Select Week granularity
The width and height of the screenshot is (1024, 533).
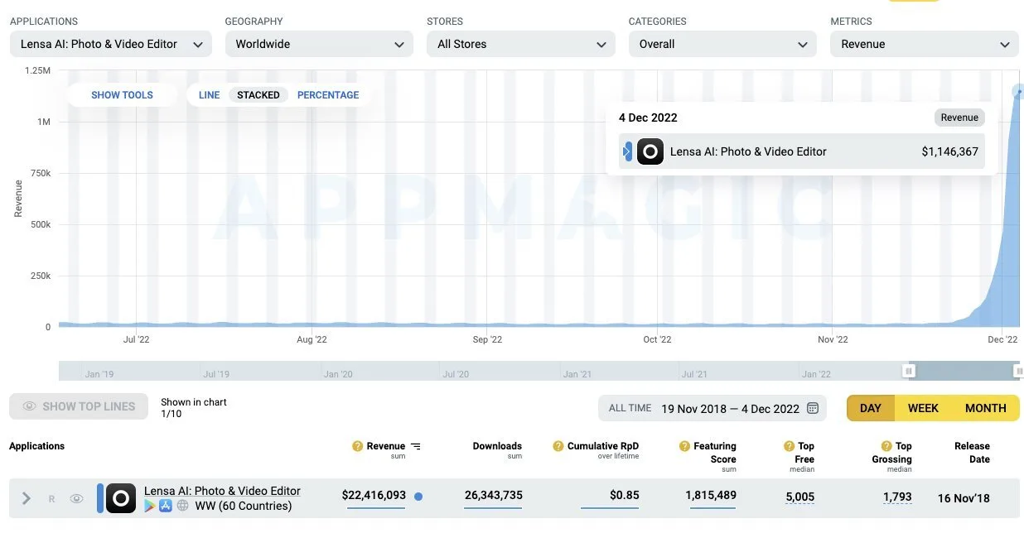(x=923, y=408)
